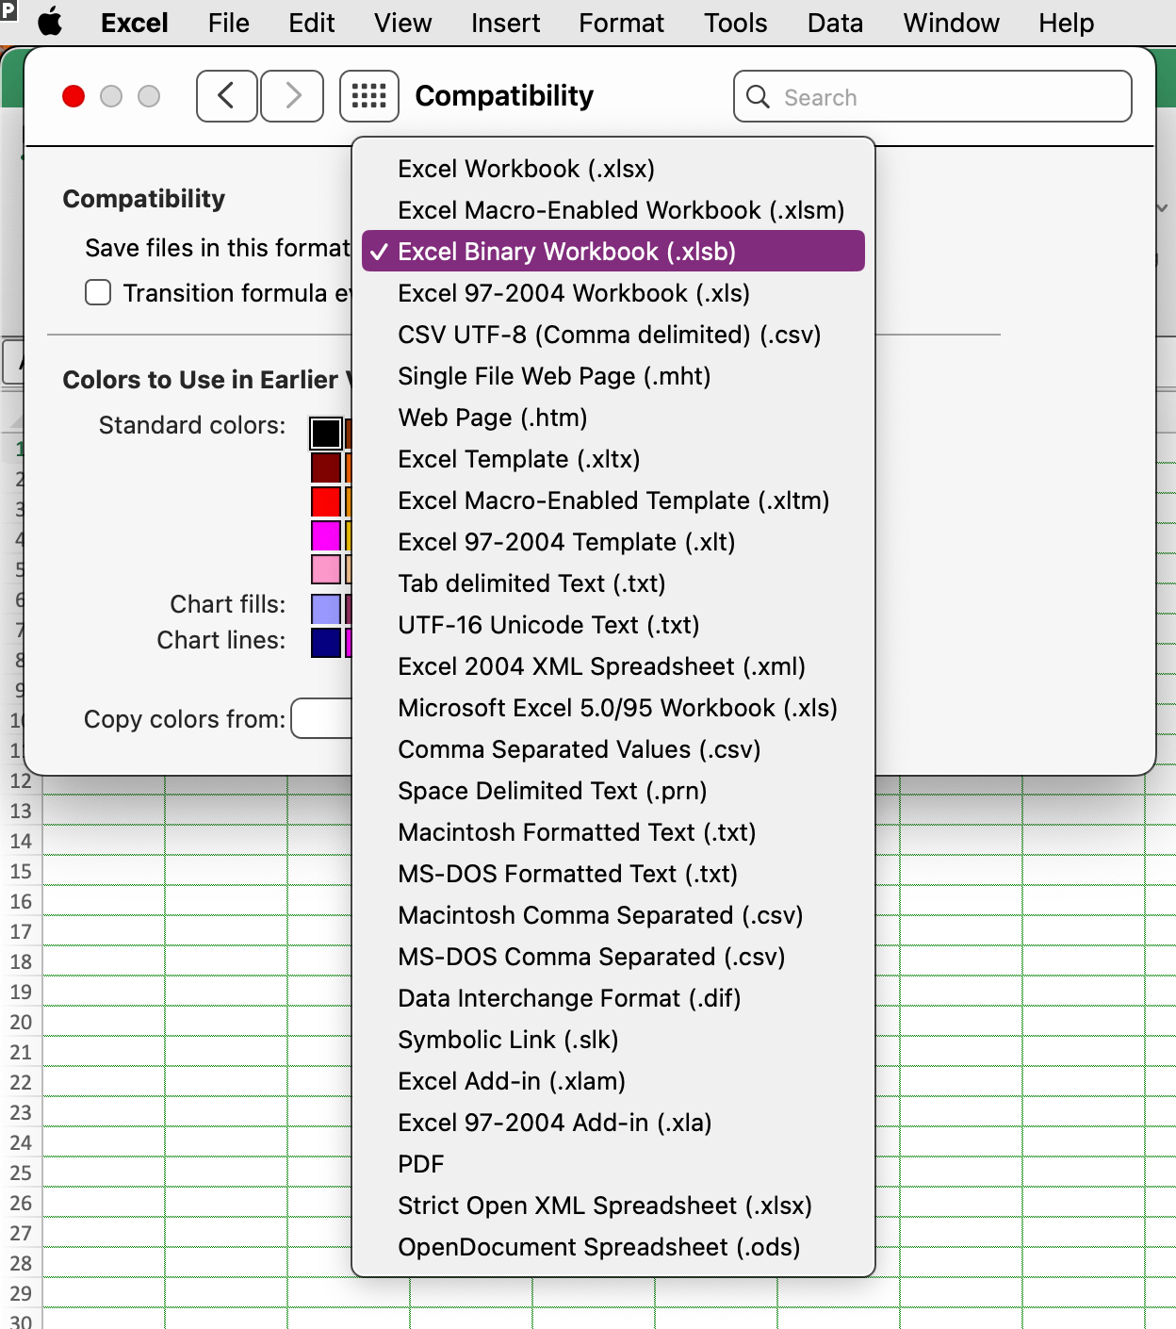
Task: Open the Apple menu
Action: click(x=50, y=22)
